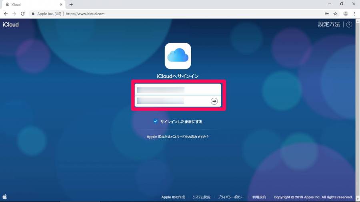Open Chrome three-dot menu
Image resolution: width=360 pixels, height=202 pixels.
(x=354, y=14)
